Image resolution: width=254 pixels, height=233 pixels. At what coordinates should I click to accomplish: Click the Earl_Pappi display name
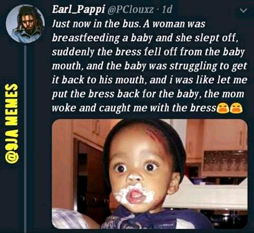[x=78, y=10]
